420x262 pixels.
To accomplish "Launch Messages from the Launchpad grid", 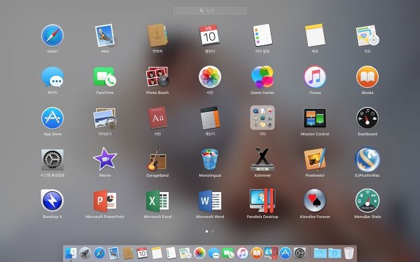I will (53, 77).
